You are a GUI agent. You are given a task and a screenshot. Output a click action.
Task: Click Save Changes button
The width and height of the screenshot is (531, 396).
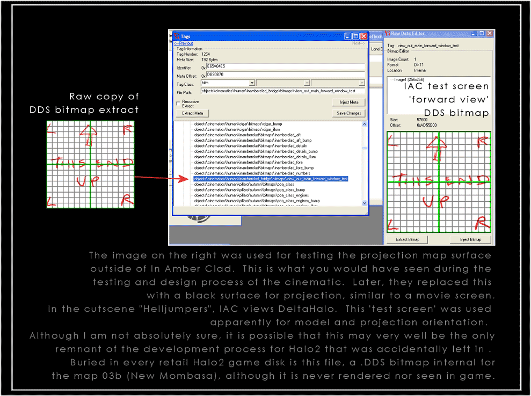point(348,113)
